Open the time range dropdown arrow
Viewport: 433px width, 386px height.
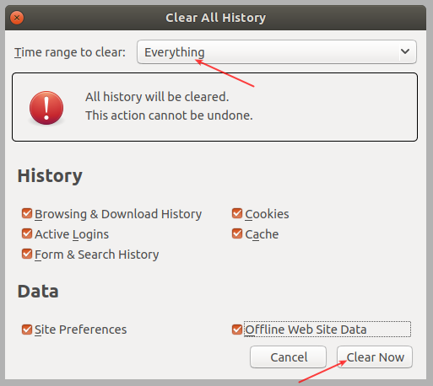(405, 51)
